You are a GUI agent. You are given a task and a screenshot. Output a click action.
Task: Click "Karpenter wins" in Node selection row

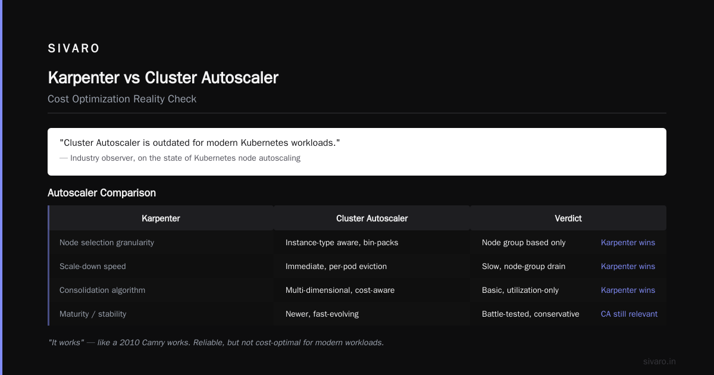click(628, 242)
